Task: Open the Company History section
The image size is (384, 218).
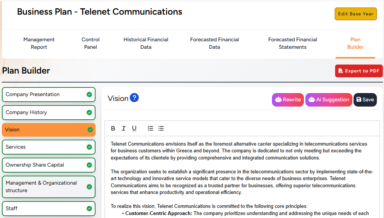Action: (49, 113)
